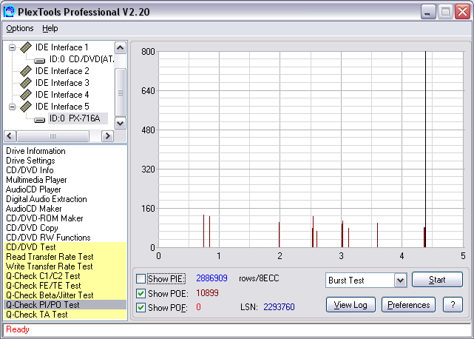Open Drive Information in function list
The width and height of the screenshot is (474, 339).
65,151
